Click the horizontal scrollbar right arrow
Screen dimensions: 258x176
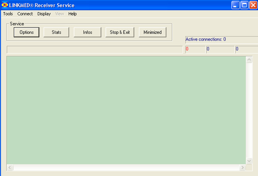coord(243,167)
